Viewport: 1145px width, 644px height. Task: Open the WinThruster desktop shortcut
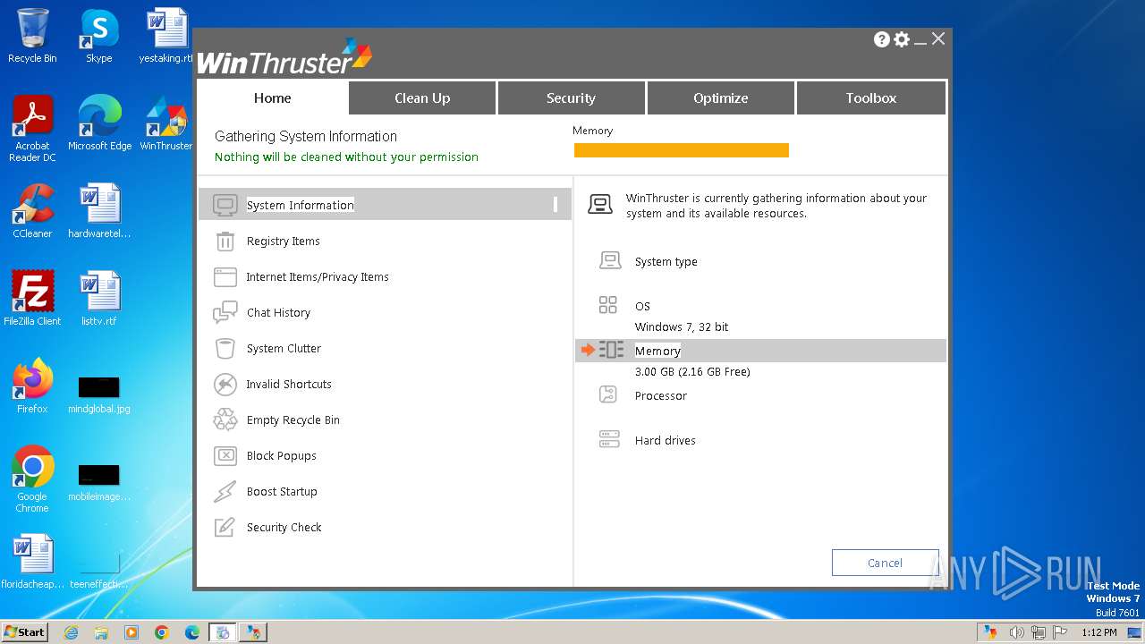[x=166, y=123]
